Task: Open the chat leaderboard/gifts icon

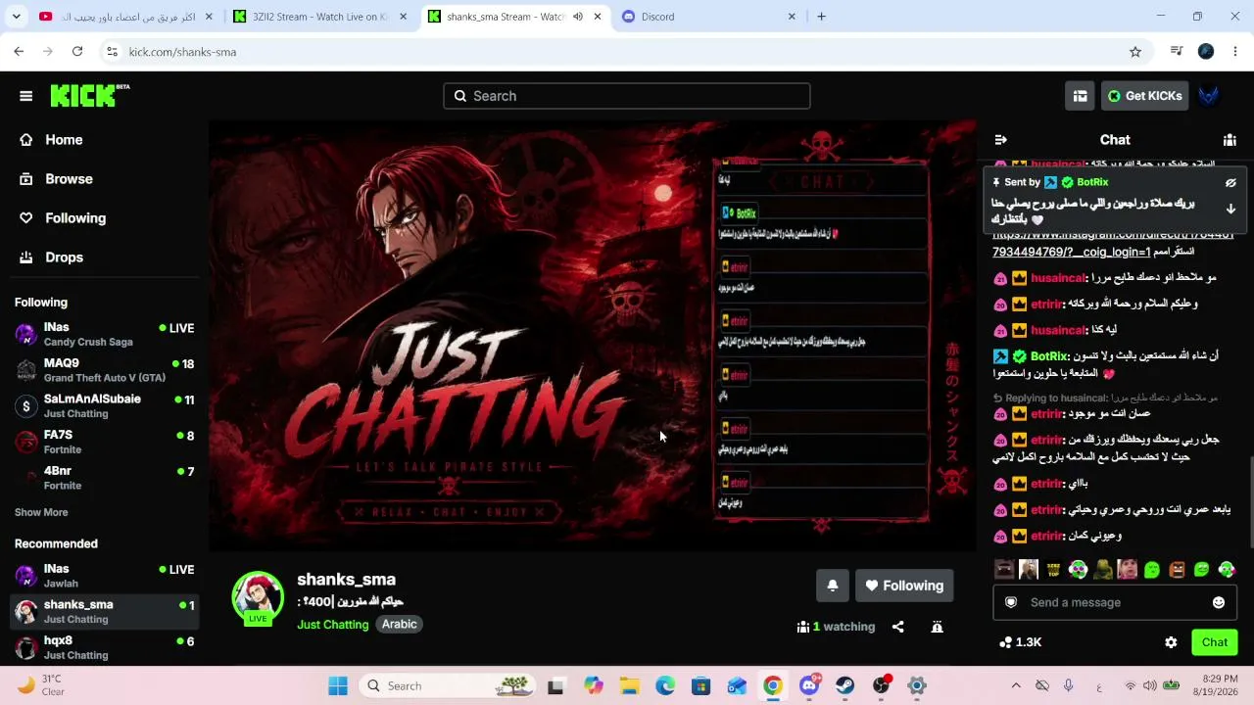Action: click(x=1230, y=140)
